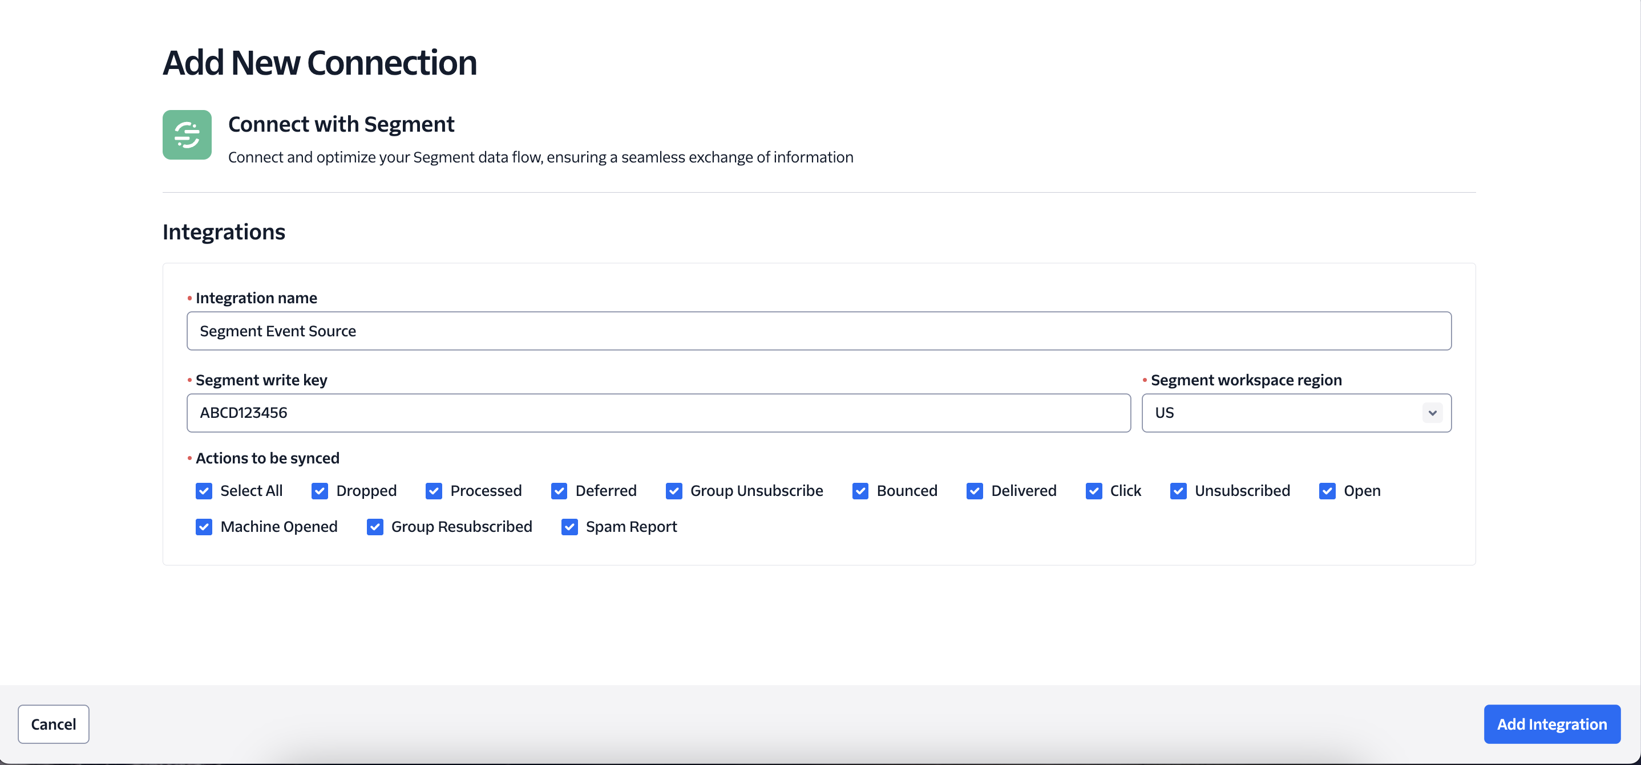Click into Segment write key field
The height and width of the screenshot is (765, 1641).
point(658,413)
